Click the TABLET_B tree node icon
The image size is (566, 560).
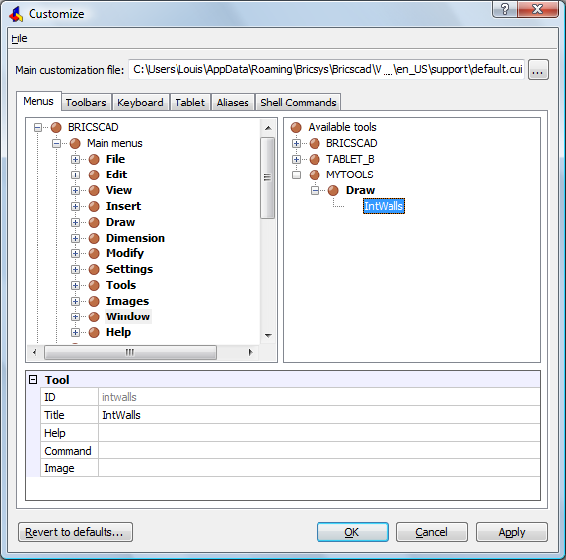(315, 159)
